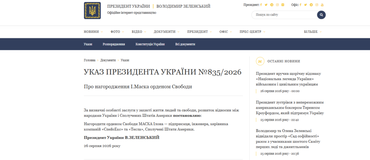Click the magnifier search button
The width and height of the screenshot is (370, 160).
point(321,15)
